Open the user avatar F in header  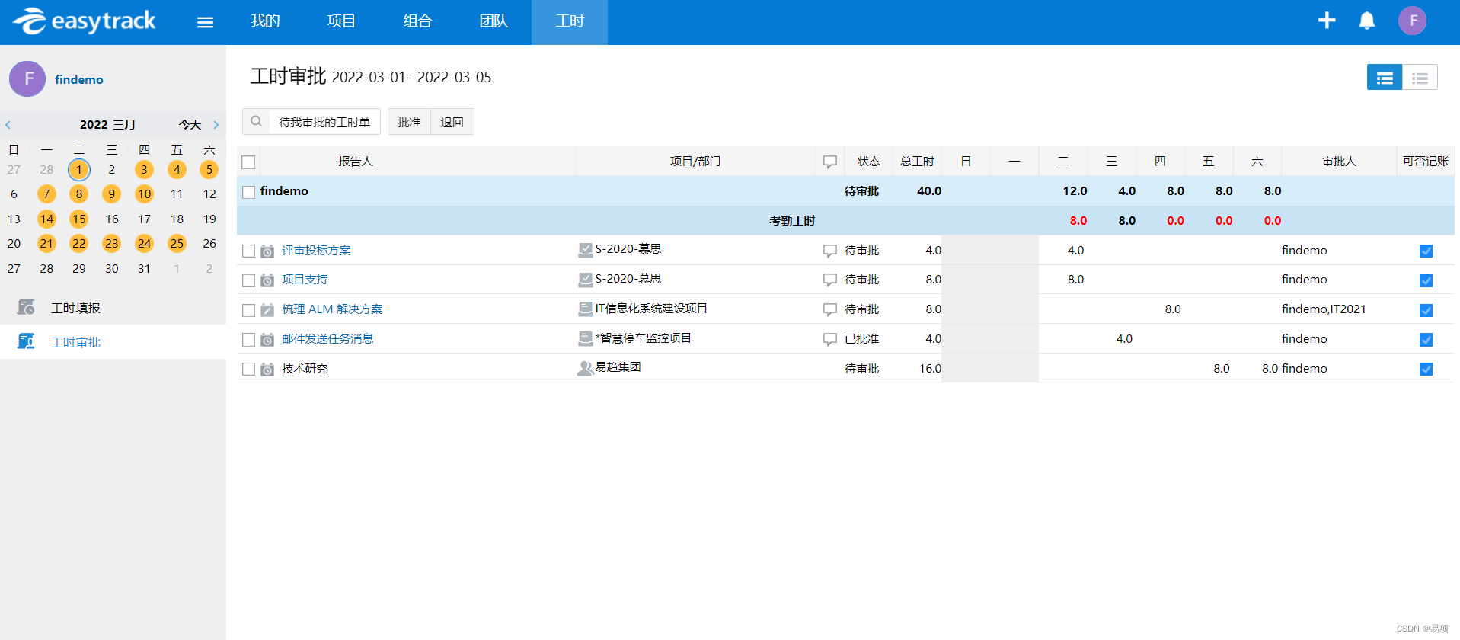1412,21
